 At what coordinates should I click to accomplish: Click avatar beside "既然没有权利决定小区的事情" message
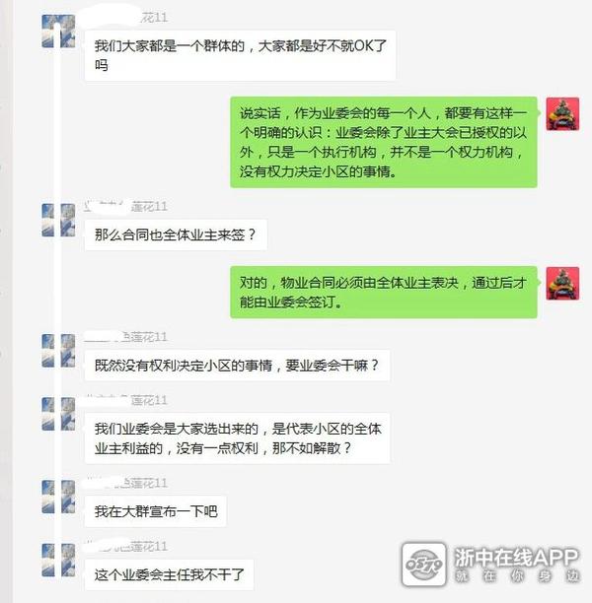point(58,351)
